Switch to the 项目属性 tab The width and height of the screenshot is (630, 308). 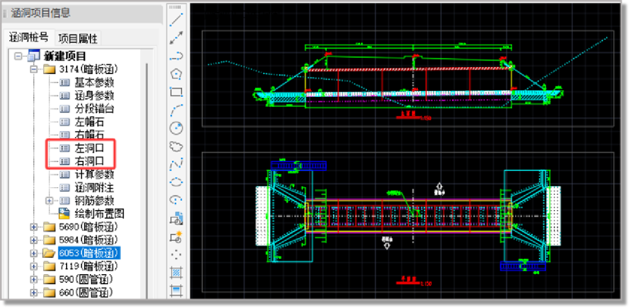pos(79,38)
